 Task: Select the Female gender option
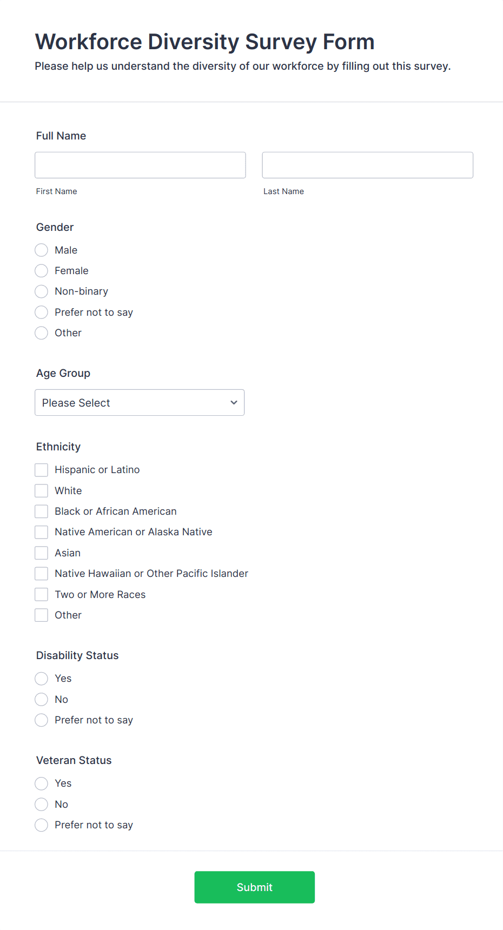coord(41,270)
